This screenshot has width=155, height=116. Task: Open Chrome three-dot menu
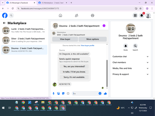point(152,8)
